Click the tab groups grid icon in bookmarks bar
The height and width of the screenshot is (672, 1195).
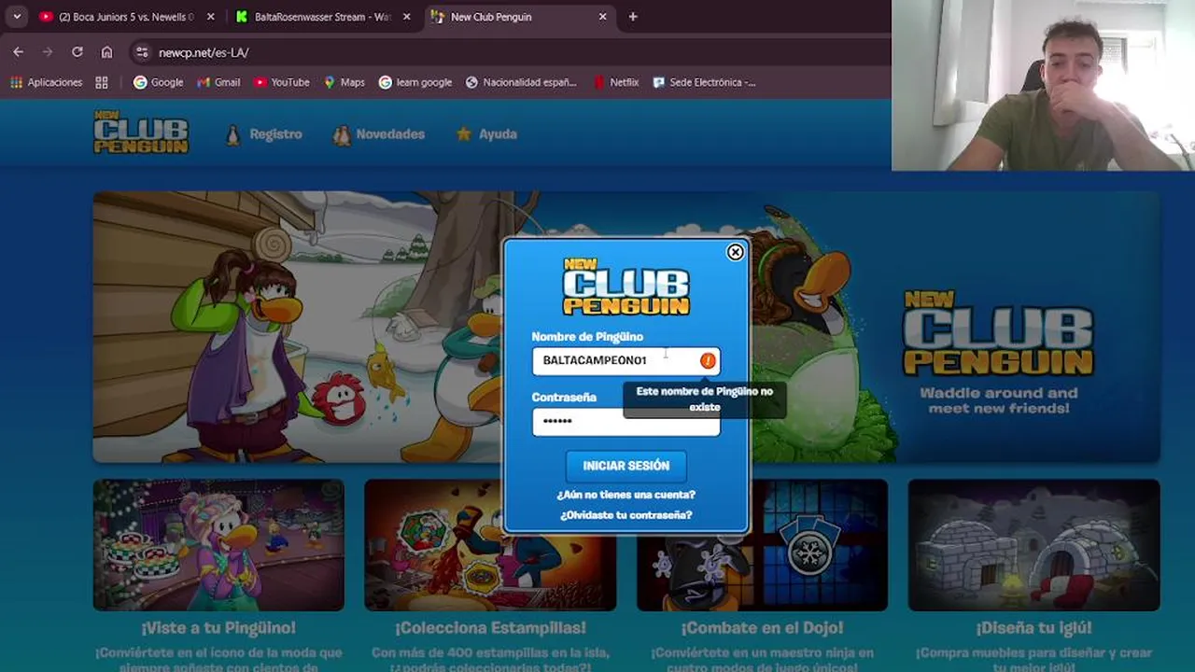(x=102, y=82)
